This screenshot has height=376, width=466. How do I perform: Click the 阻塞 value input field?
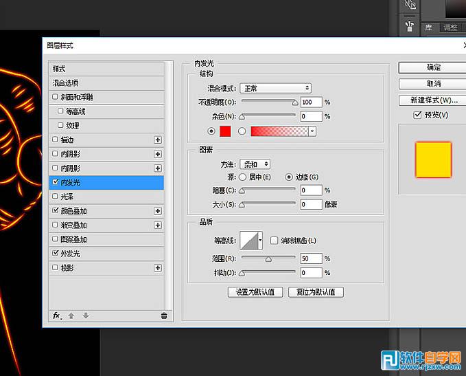point(311,190)
